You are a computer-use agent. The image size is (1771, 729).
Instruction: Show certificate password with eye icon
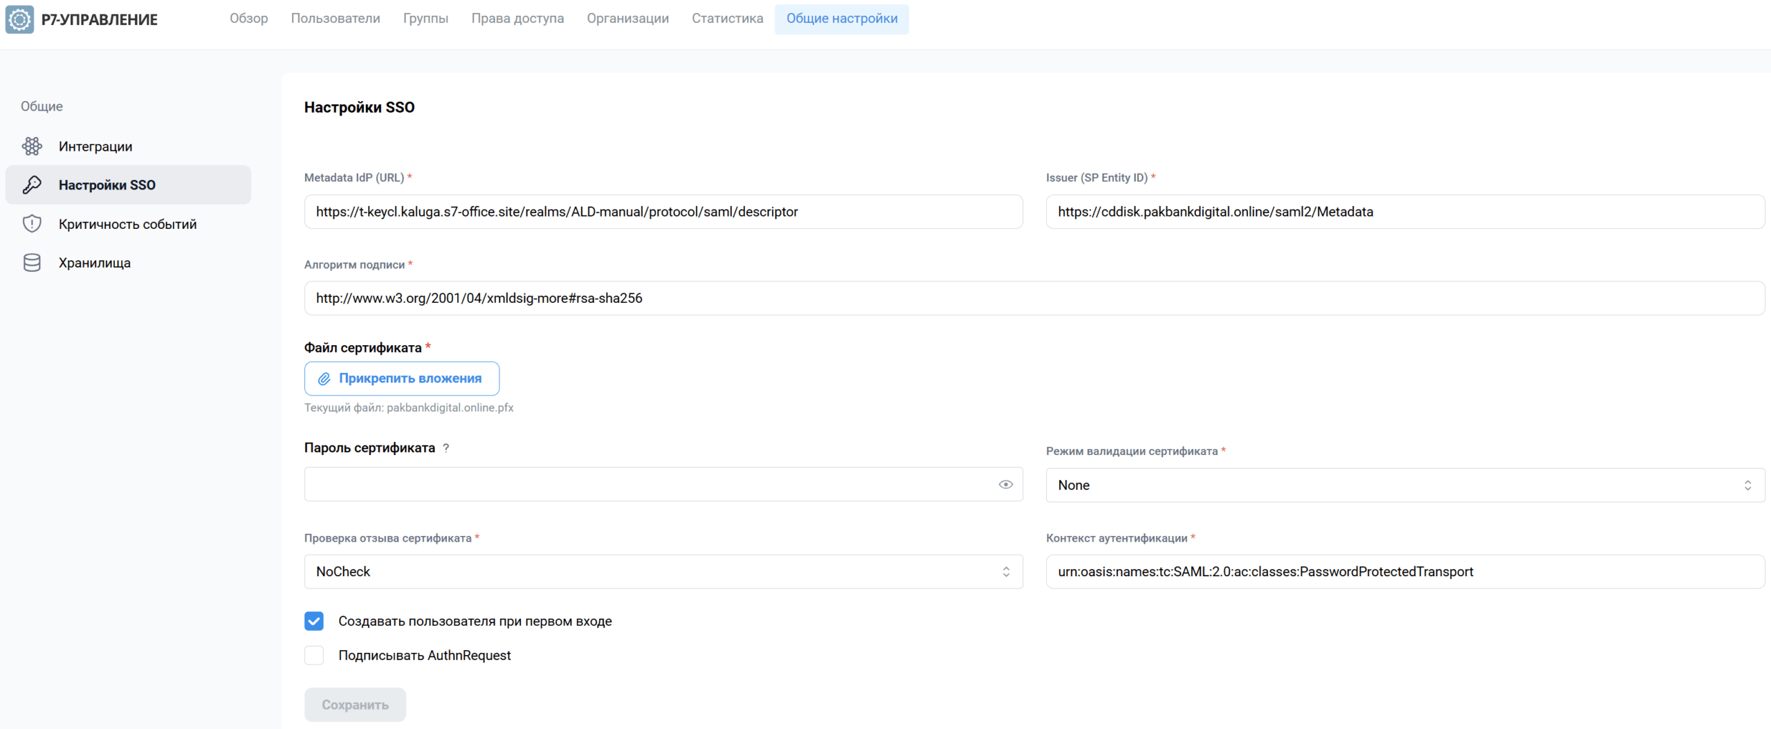[1006, 484]
